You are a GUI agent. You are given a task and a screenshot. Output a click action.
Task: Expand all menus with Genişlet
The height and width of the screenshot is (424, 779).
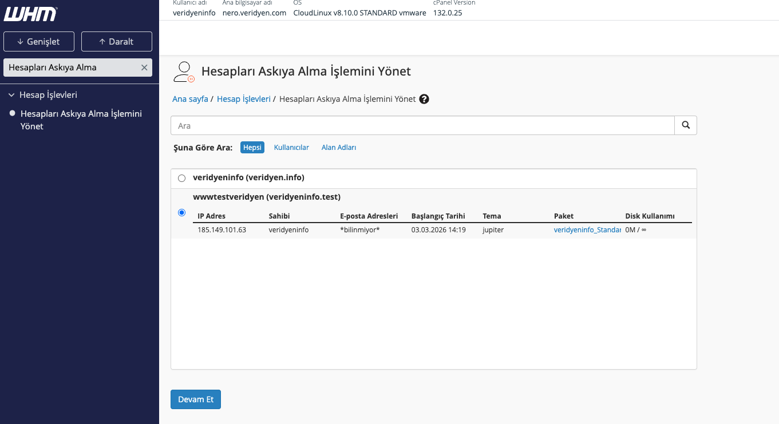[x=38, y=42]
